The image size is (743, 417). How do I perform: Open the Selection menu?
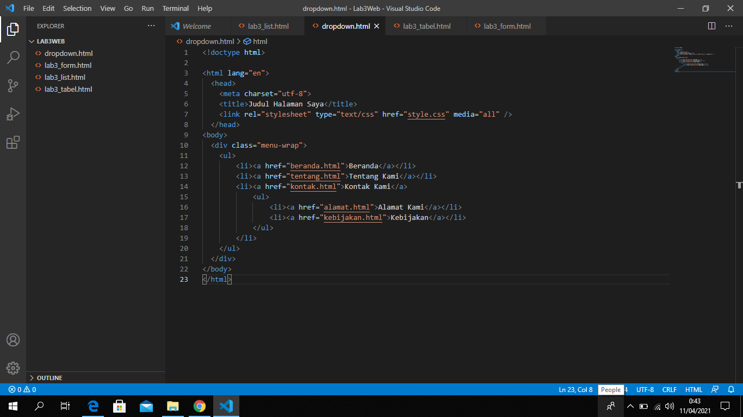pos(77,9)
